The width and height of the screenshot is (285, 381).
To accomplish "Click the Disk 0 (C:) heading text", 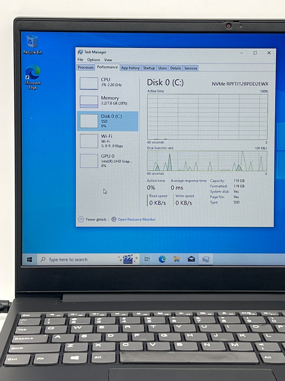I will tap(165, 82).
